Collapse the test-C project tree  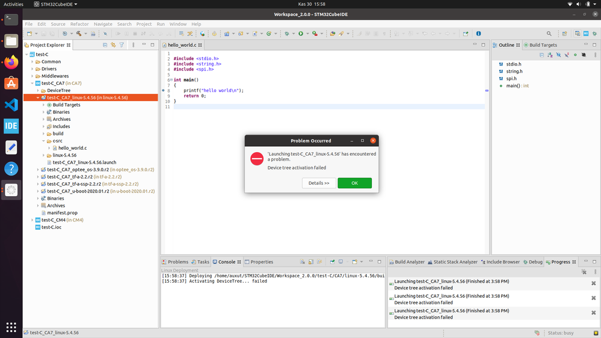[x=26, y=54]
